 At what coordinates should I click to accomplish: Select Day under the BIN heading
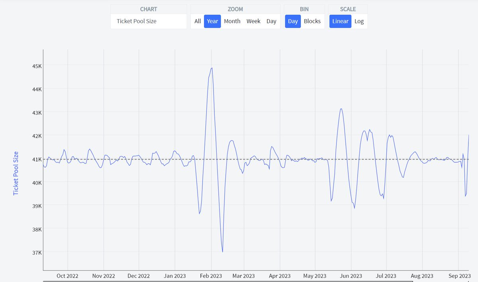[x=293, y=21]
